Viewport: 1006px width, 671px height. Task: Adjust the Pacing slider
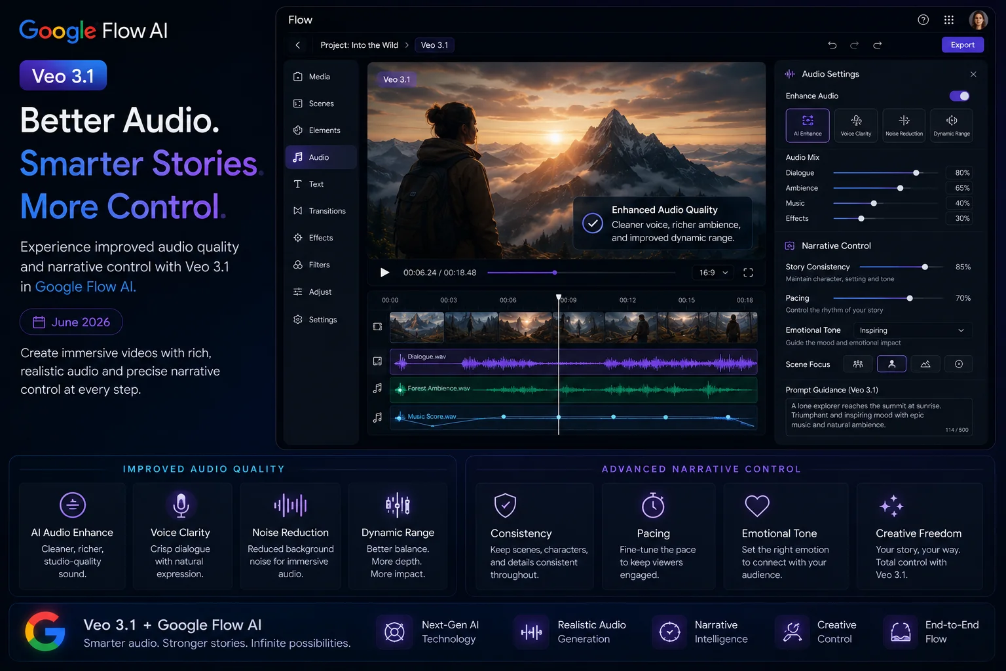pos(885,298)
